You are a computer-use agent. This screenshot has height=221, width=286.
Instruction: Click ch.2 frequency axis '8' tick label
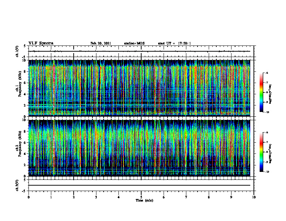(x=25, y=131)
